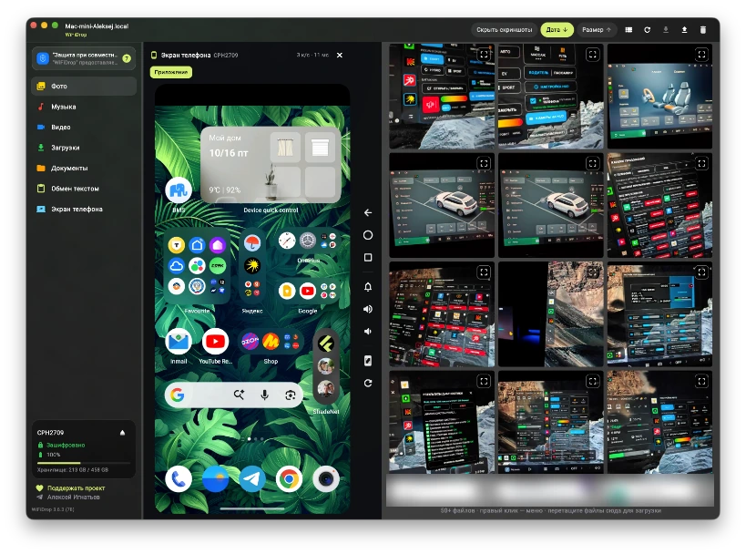Screen dimensions: 746x554
Task: Click the phone screen rotate icon
Action: tap(368, 361)
